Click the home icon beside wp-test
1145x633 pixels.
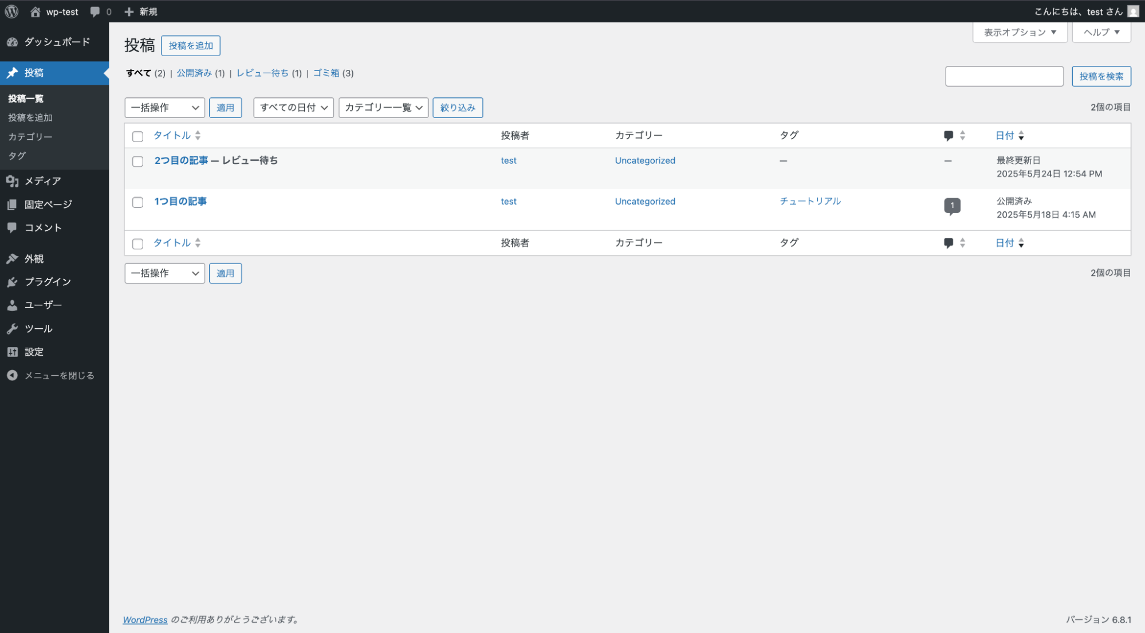tap(36, 11)
